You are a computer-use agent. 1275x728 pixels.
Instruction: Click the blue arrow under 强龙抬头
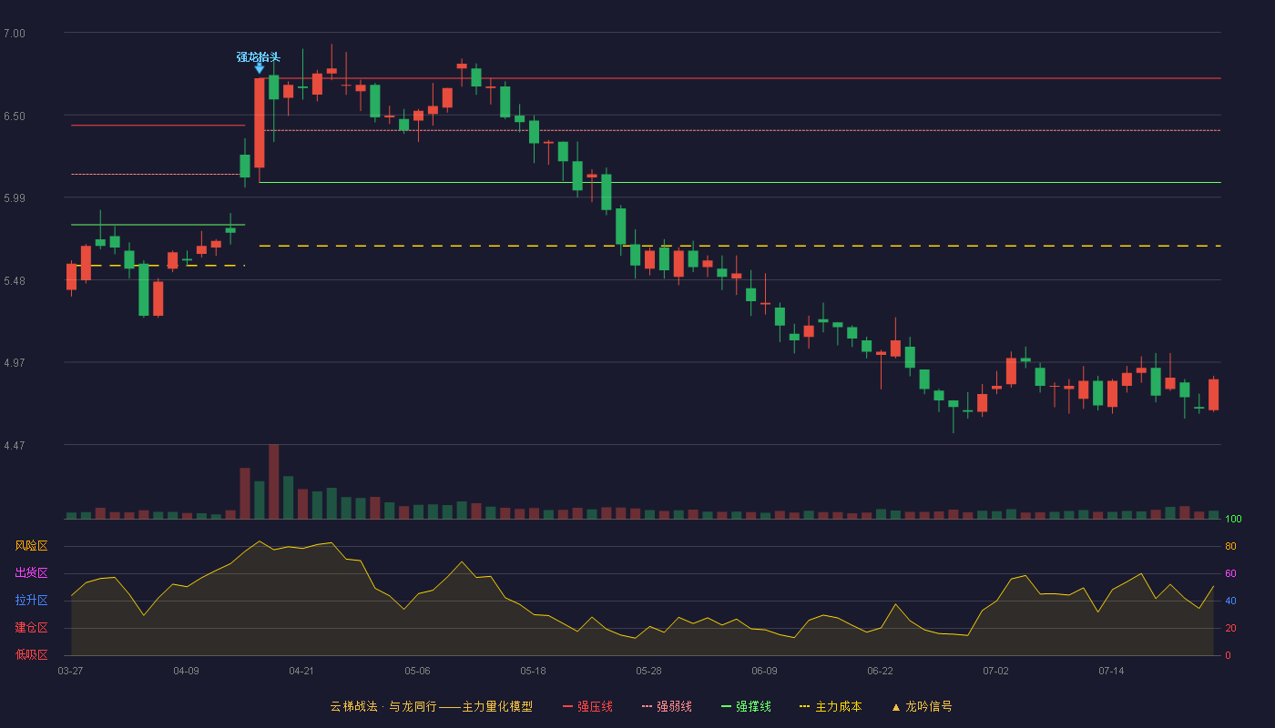click(260, 68)
